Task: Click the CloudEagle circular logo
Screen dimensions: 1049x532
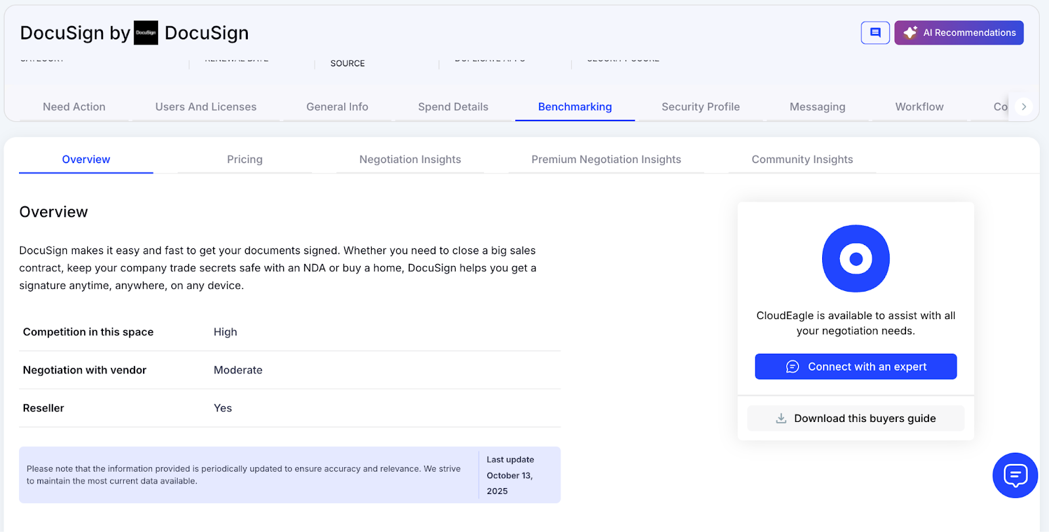Action: point(856,259)
